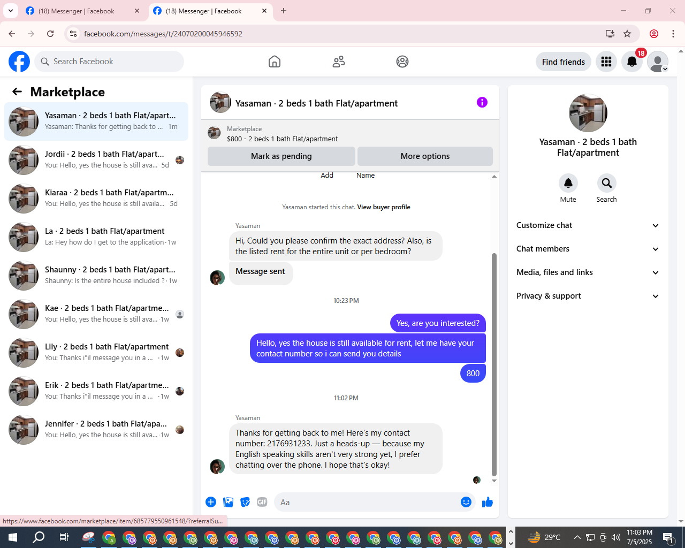Send a thumbs-up like
This screenshot has width=685, height=548.
pyautogui.click(x=488, y=502)
